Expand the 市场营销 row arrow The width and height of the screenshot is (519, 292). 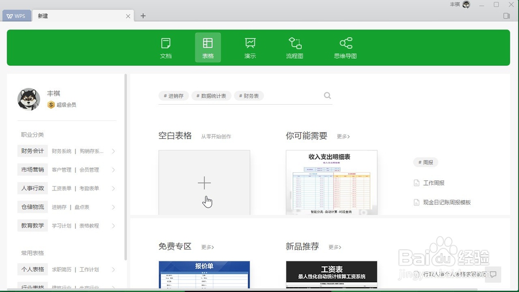pos(113,170)
